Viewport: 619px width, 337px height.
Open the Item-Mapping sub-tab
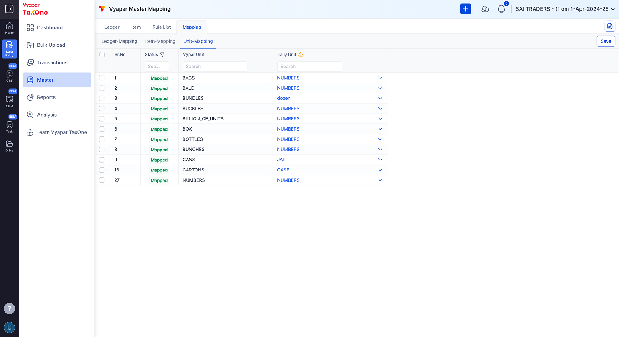tap(160, 41)
